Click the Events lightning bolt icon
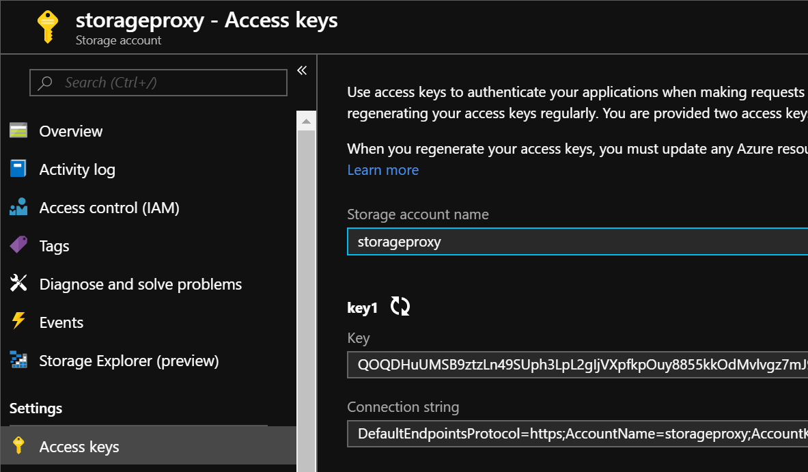This screenshot has width=808, height=472. pos(18,321)
